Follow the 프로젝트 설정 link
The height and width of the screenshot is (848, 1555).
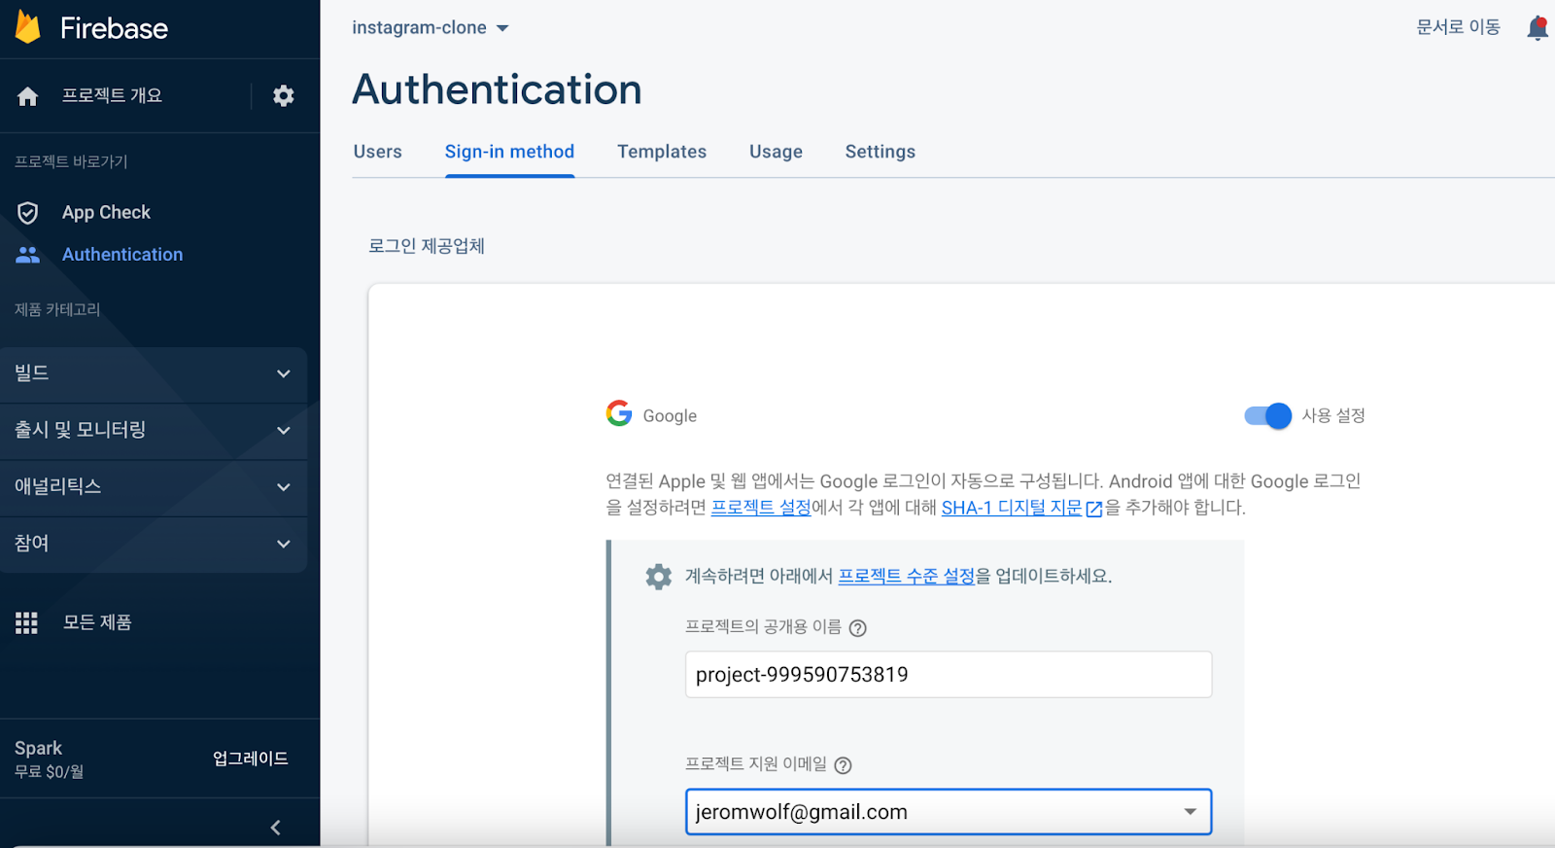click(x=761, y=508)
